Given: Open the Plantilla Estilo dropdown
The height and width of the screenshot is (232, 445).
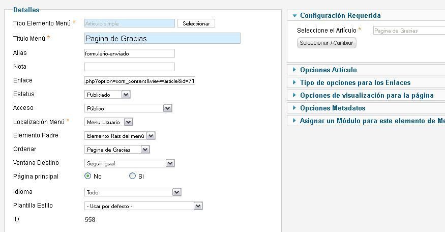Looking at the screenshot, I should pyautogui.click(x=143, y=206).
